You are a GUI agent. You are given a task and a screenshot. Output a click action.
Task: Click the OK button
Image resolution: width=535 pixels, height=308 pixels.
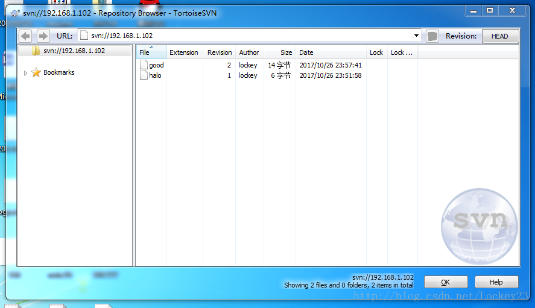pos(446,282)
